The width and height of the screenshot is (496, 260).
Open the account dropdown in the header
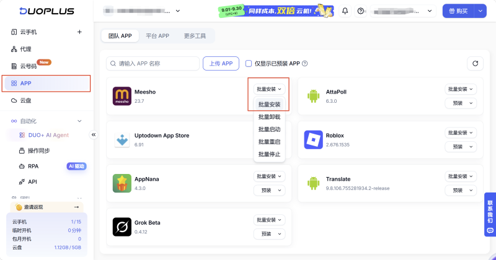tap(403, 11)
